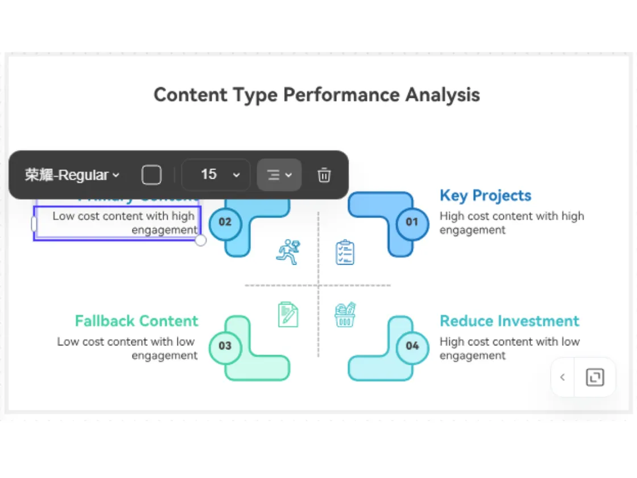The image size is (637, 478).
Task: Click the Key Projects heading
Action: tap(485, 196)
